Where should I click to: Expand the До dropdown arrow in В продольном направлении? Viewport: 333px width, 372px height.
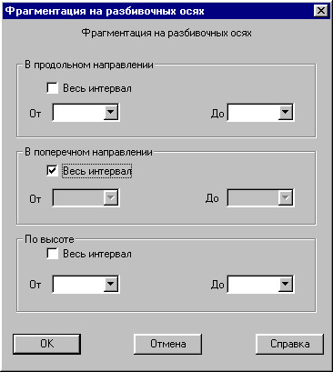(x=286, y=113)
